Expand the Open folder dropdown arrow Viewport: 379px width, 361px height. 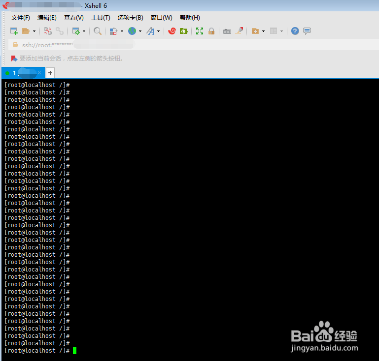[34, 31]
